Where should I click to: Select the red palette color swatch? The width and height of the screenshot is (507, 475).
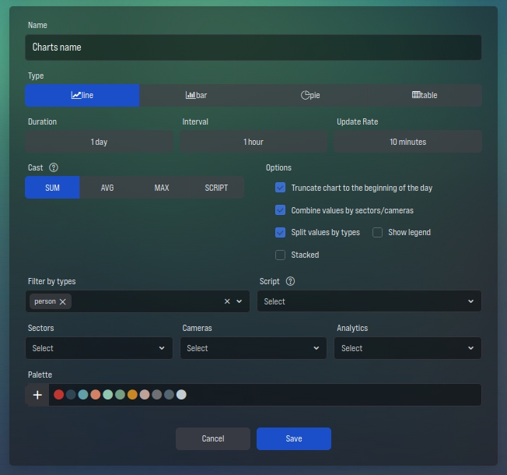(59, 395)
